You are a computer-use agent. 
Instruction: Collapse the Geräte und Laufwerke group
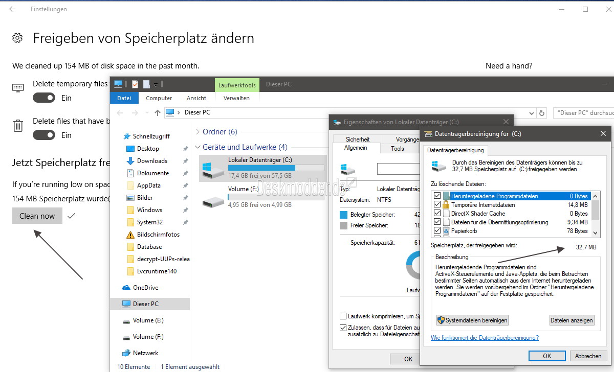pyautogui.click(x=198, y=147)
